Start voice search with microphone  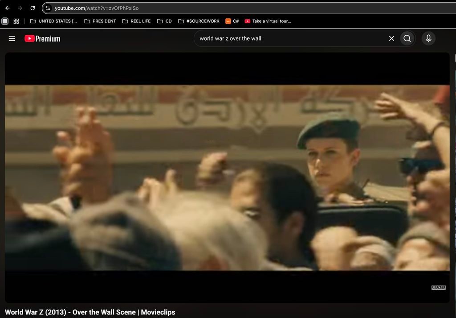428,38
